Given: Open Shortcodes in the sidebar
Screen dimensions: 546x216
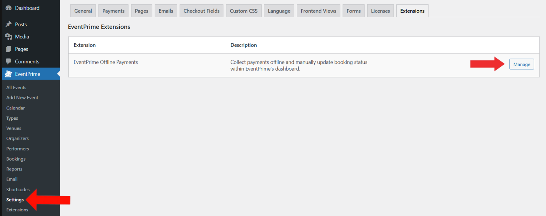Looking at the screenshot, I should pyautogui.click(x=18, y=189).
